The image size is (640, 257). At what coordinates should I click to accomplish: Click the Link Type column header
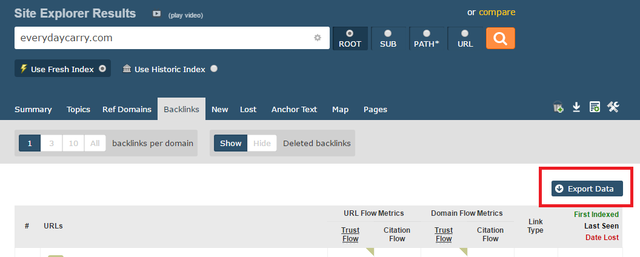[535, 226]
